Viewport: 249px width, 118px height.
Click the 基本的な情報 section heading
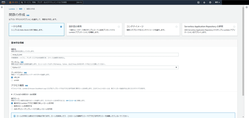17,43
